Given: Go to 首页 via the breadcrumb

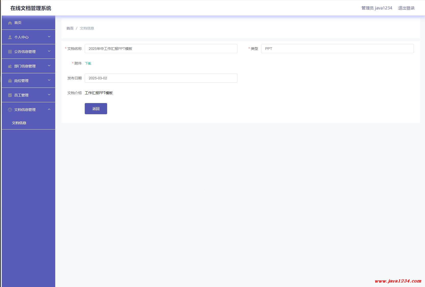Looking at the screenshot, I should [70, 28].
